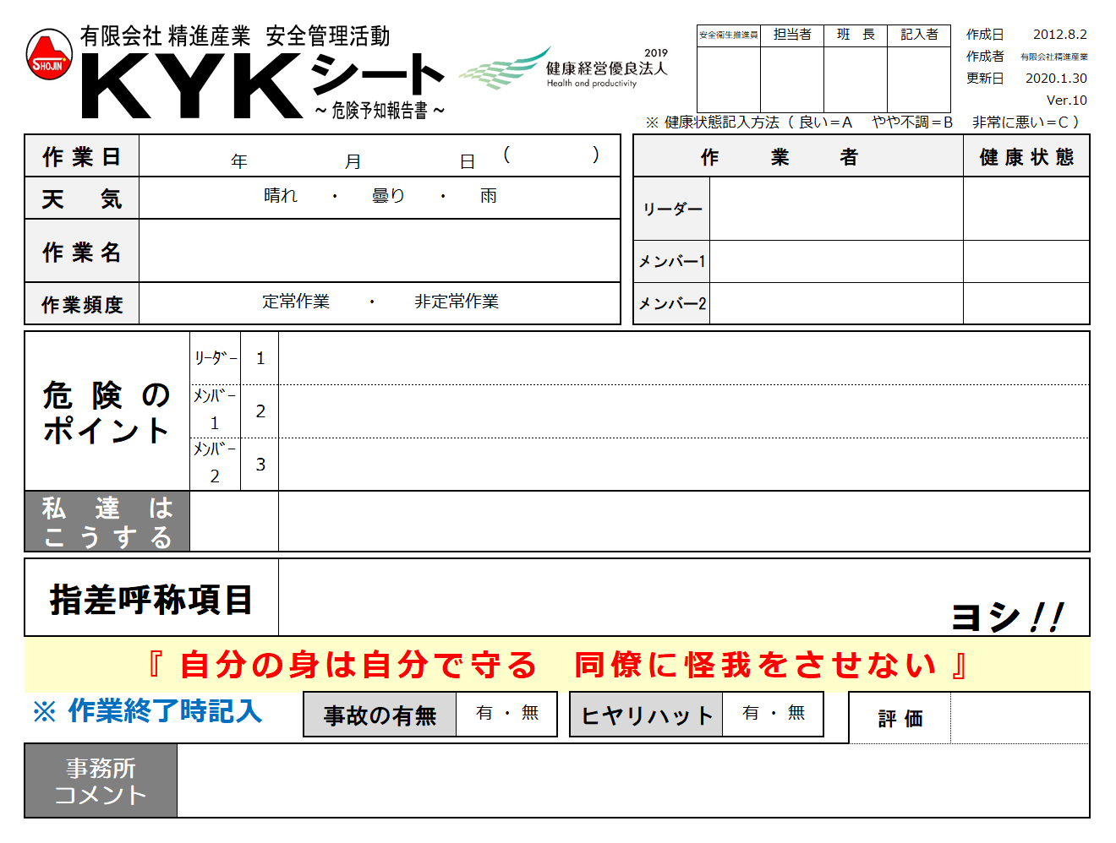This screenshot has height=843, width=1116.
Task: Click the blank 作業名 entry field
Action: click(x=380, y=251)
